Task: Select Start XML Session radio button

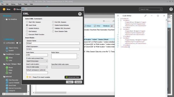Action: [27, 22]
